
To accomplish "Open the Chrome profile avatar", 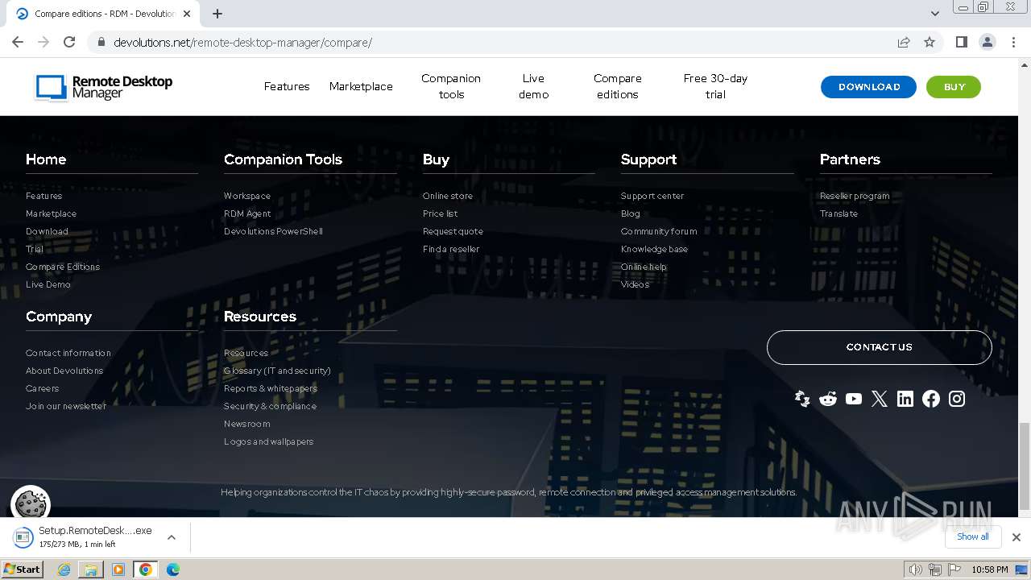I will point(988,42).
